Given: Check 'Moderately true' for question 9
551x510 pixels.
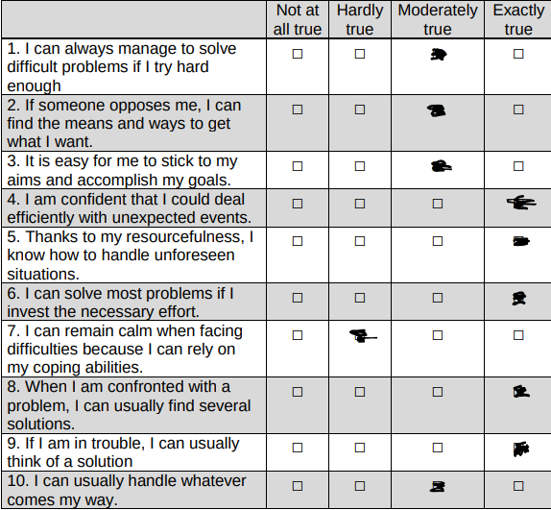Looking at the screenshot, I should pyautogui.click(x=438, y=448).
